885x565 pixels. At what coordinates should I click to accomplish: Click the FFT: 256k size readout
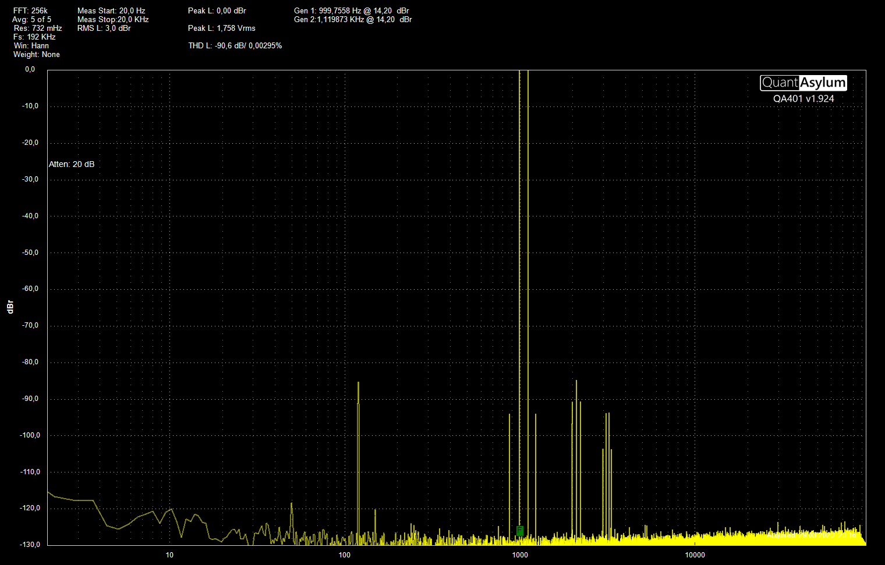[x=30, y=10]
